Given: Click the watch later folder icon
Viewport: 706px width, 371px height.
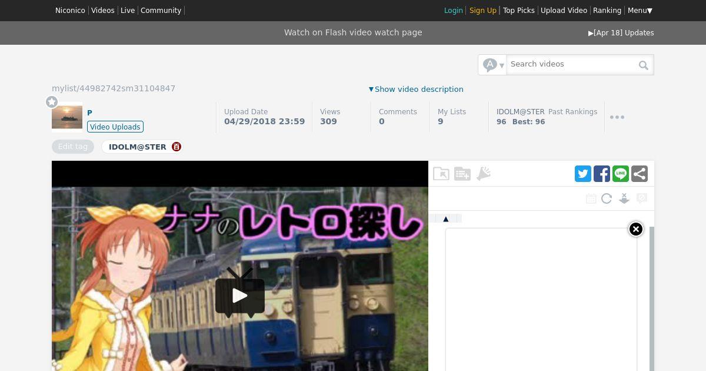Looking at the screenshot, I should (441, 174).
